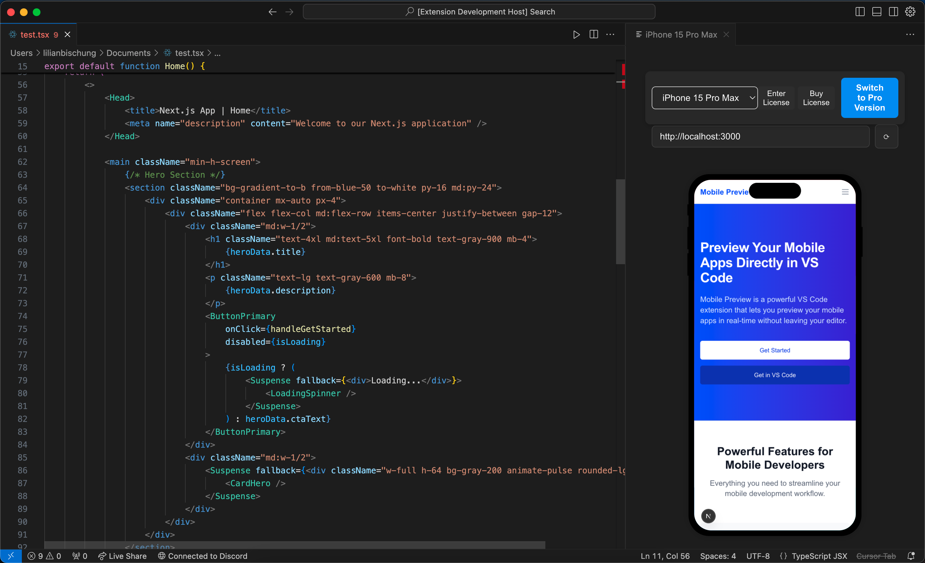Click handleGetStarted on line 75
925x563 pixels.
(311, 329)
